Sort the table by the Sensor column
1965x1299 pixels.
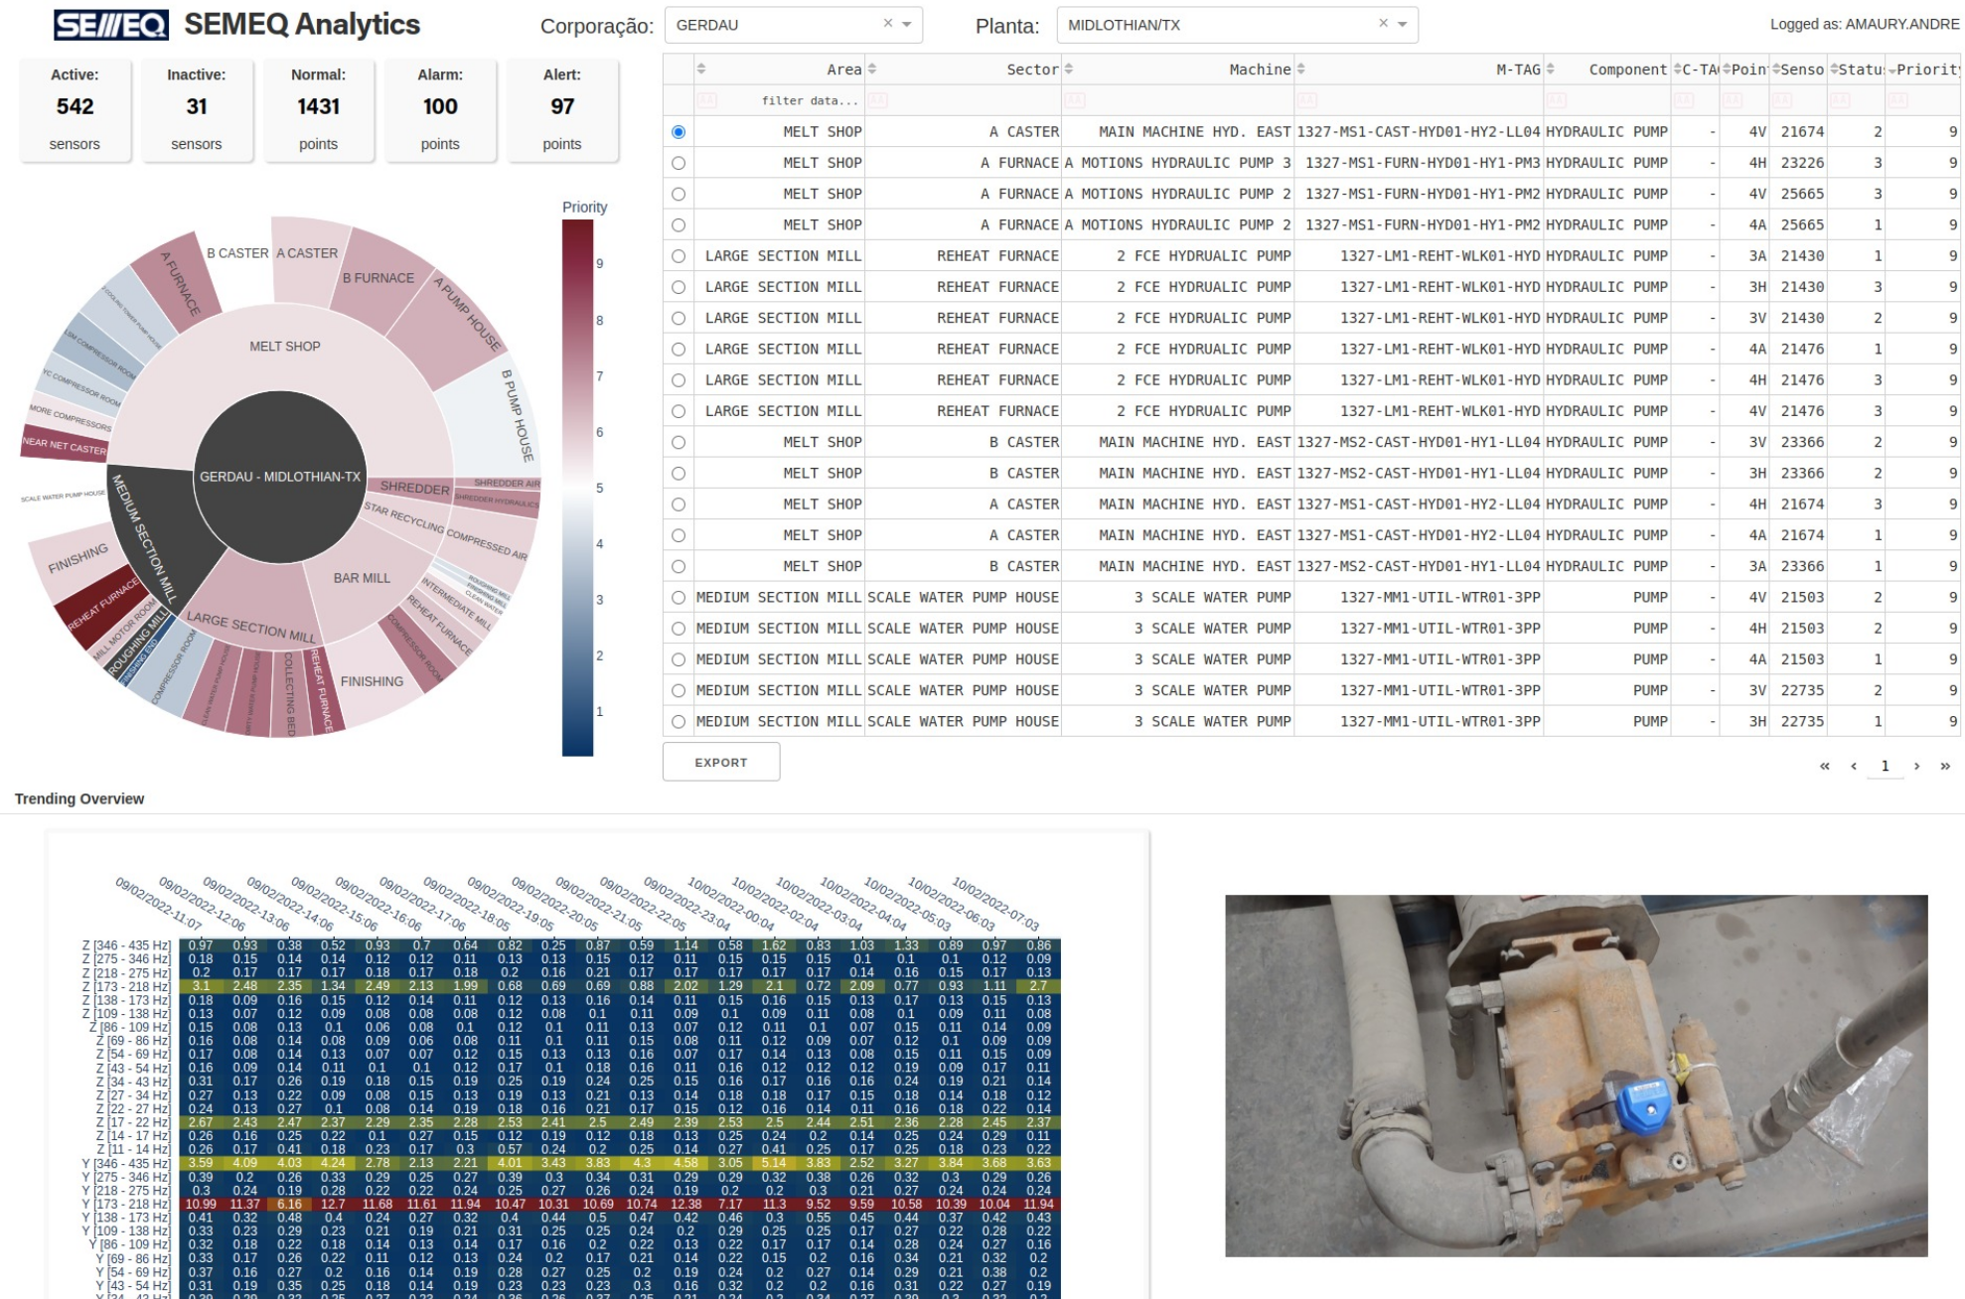click(x=1776, y=70)
